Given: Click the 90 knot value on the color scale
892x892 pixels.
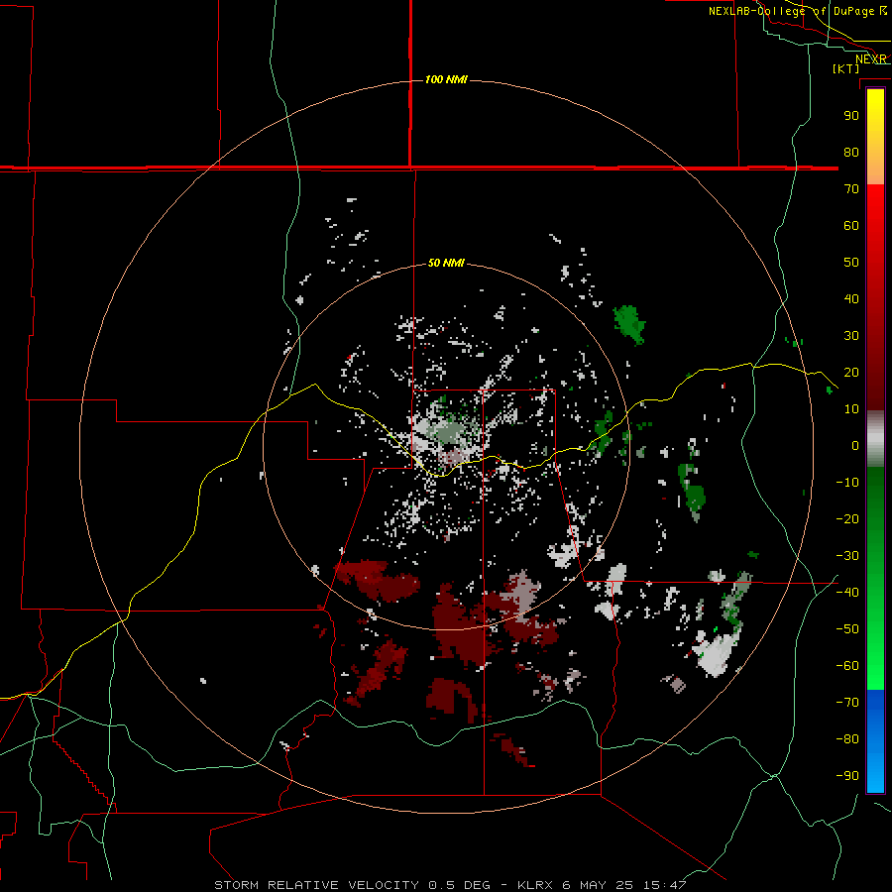Looking at the screenshot, I should click(x=851, y=116).
